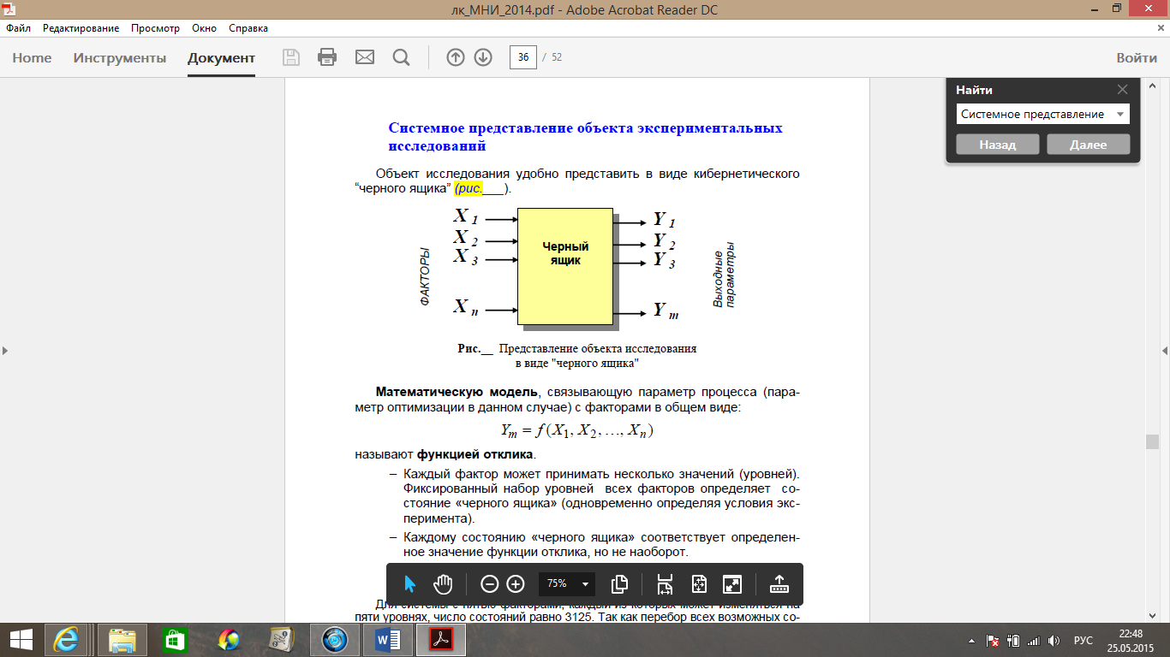This screenshot has height=657, width=1170.
Task: Click the Find search text field
Action: click(1035, 114)
